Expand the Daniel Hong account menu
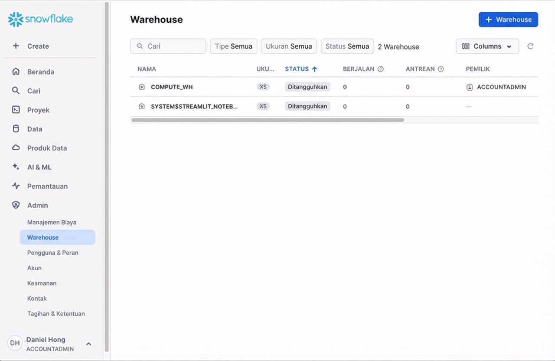Viewport: 555px width, 361px height. point(88,344)
